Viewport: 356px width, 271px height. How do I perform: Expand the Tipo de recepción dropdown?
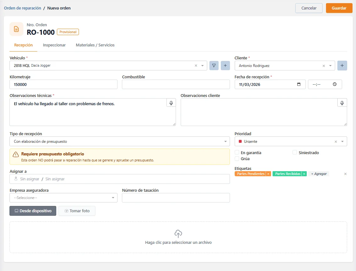coord(225,142)
